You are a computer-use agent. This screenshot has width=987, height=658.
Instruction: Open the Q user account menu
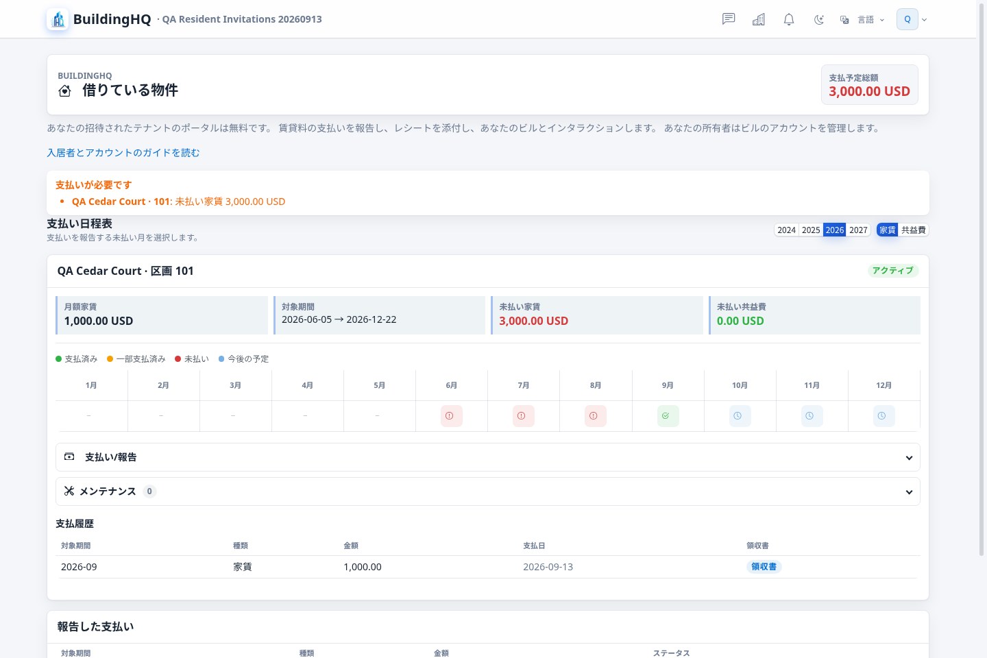912,19
